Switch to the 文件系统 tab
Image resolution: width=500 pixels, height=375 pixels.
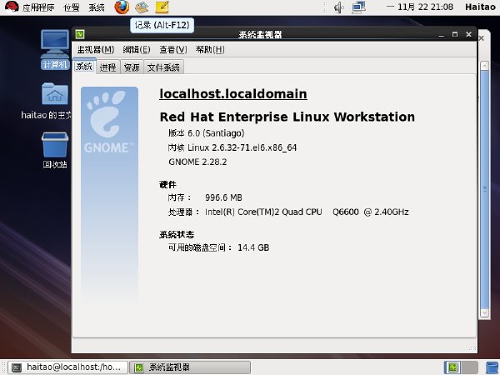point(163,67)
